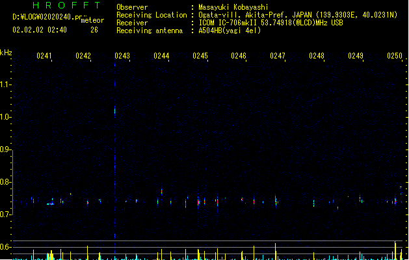Click the Ogata-vill. Akita-Pref. JAPAN location text
Image resolution: width=409 pixels, height=260 pixels.
click(x=255, y=15)
